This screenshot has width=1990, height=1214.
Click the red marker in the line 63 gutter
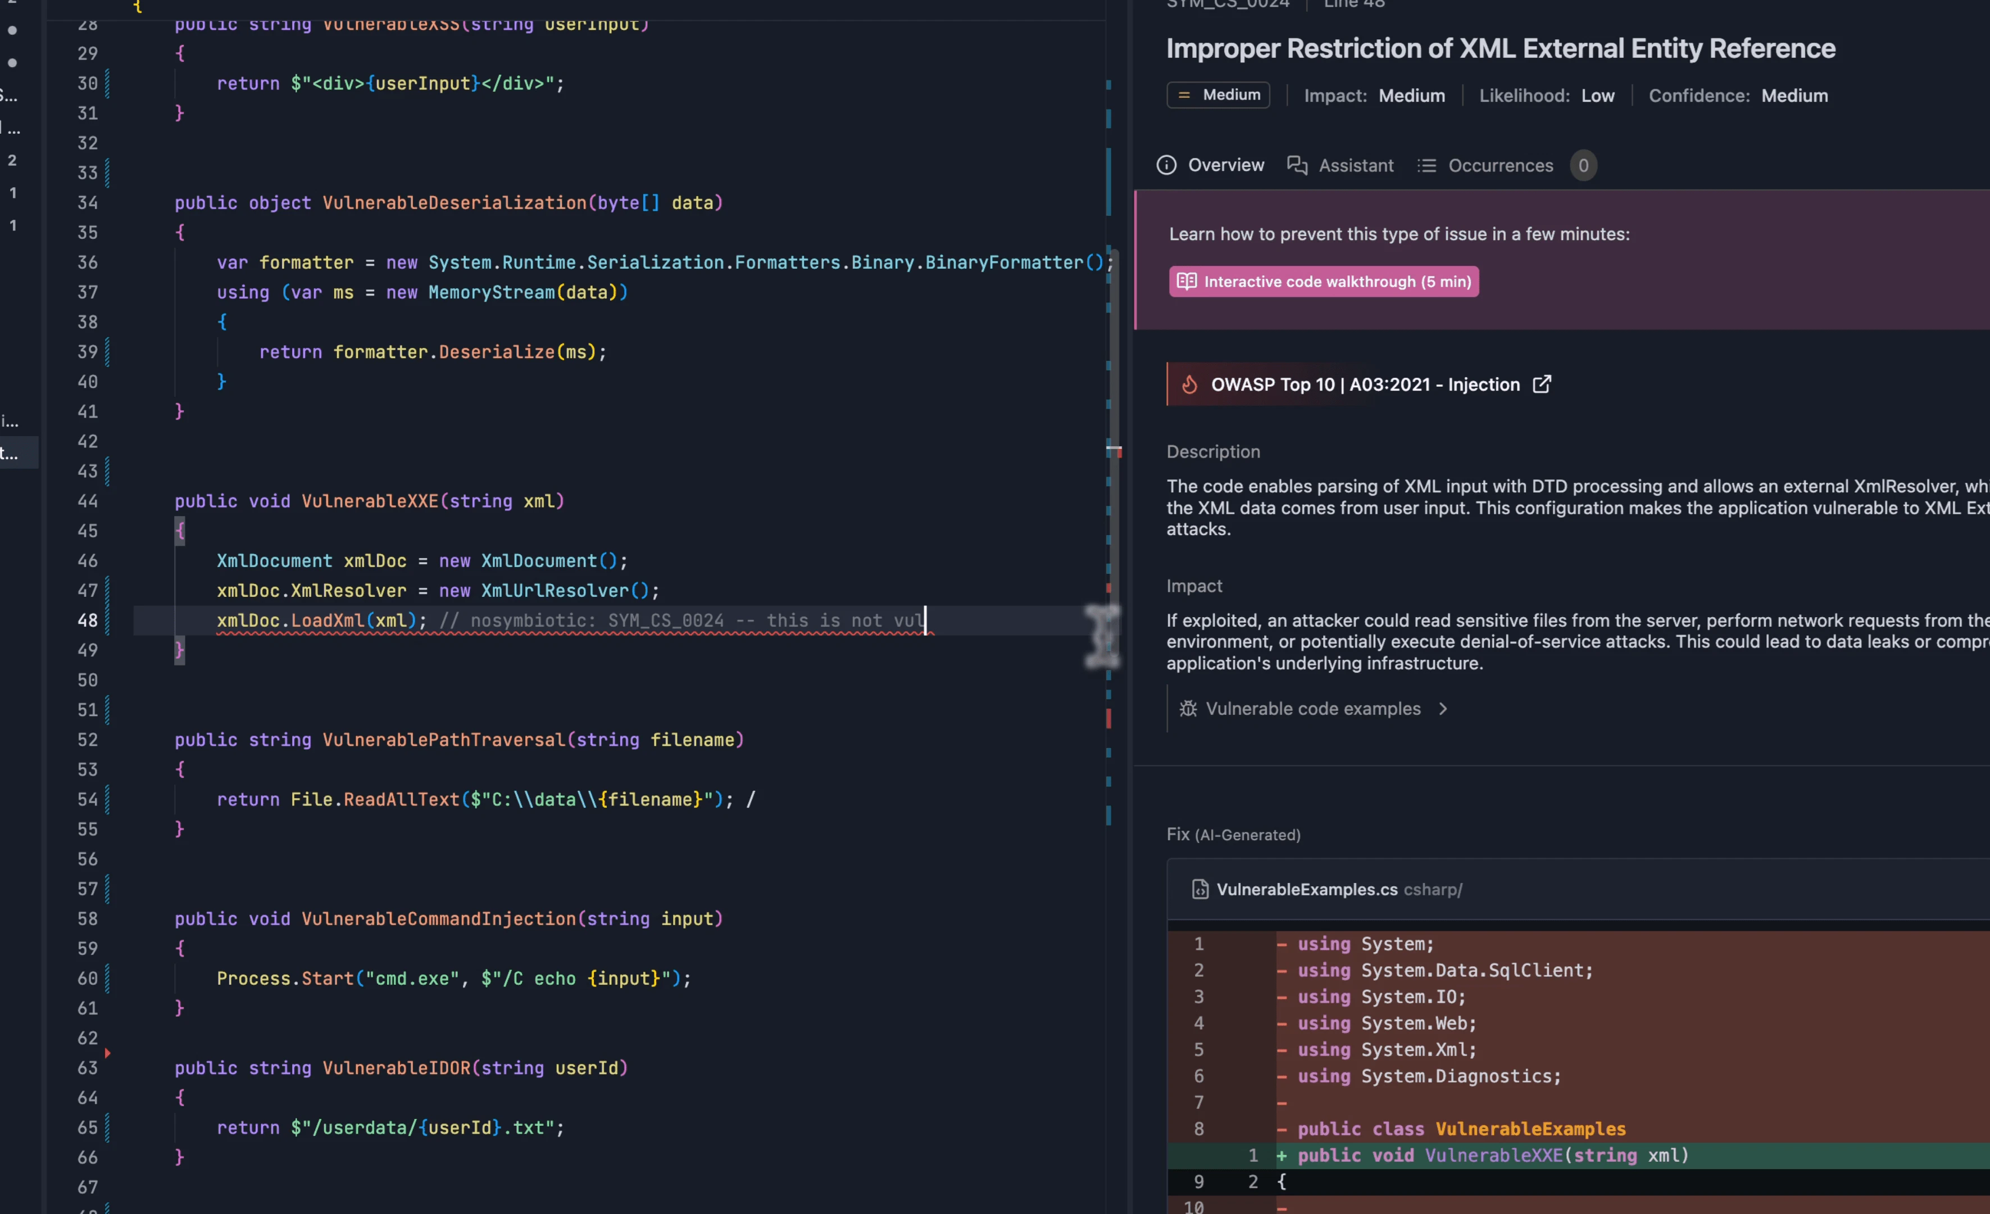[x=107, y=1053]
